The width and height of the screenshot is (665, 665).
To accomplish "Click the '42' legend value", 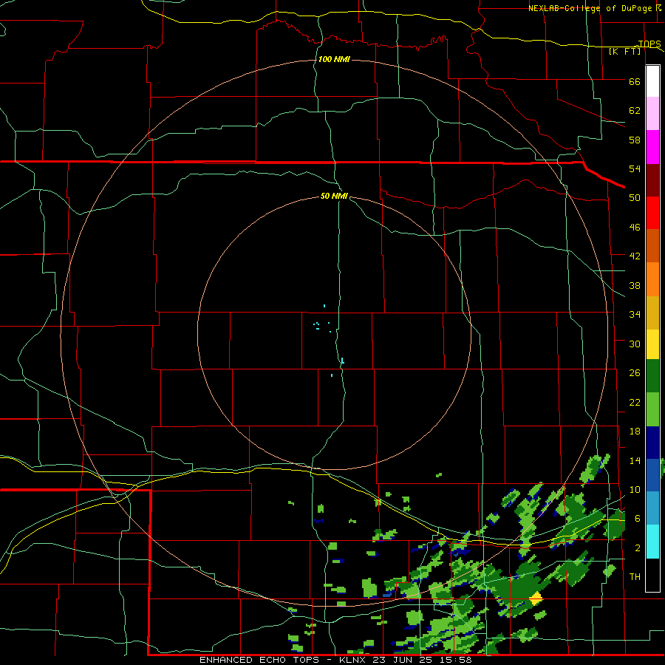I will [635, 256].
